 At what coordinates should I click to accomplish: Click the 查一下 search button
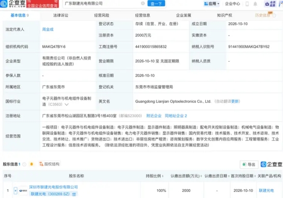157,4
